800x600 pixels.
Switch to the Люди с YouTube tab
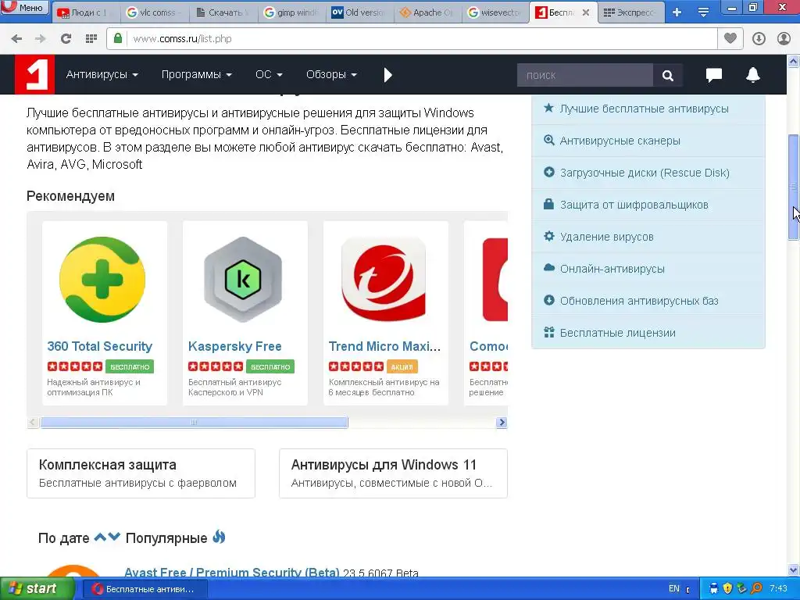coord(84,12)
